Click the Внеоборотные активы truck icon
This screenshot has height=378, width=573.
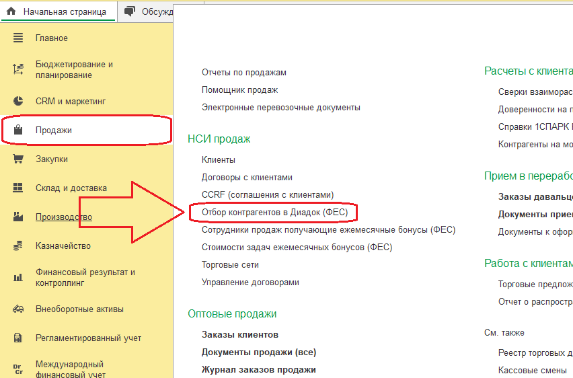coord(18,309)
